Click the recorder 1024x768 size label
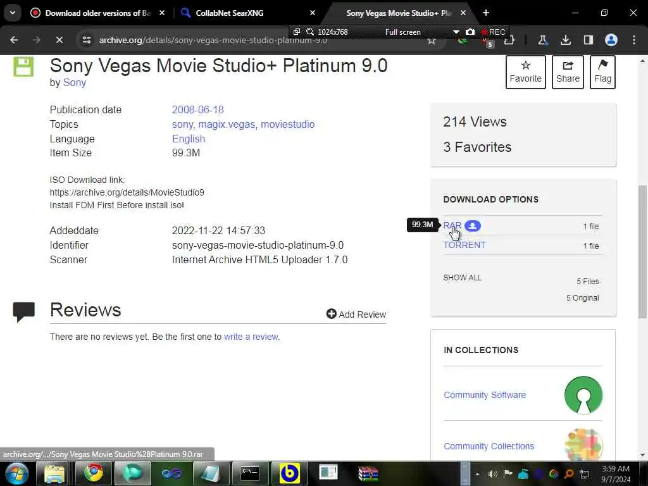The width and height of the screenshot is (648, 486). tap(333, 32)
